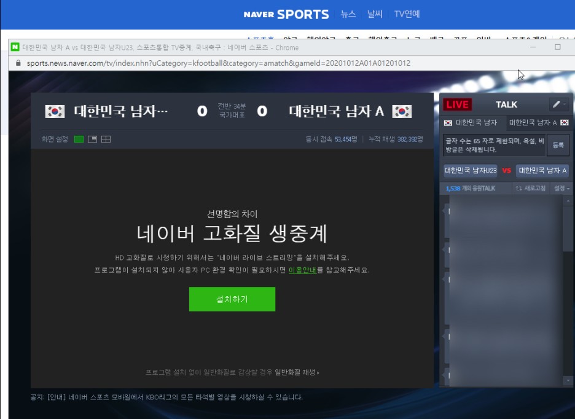Screen dimensions: 575x419
Task: Click the 1,538 개의 응원TALK count text
Action: (x=471, y=189)
